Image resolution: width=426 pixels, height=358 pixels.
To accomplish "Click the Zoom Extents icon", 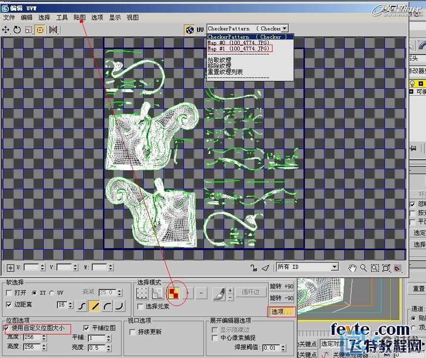I will tap(386, 268).
